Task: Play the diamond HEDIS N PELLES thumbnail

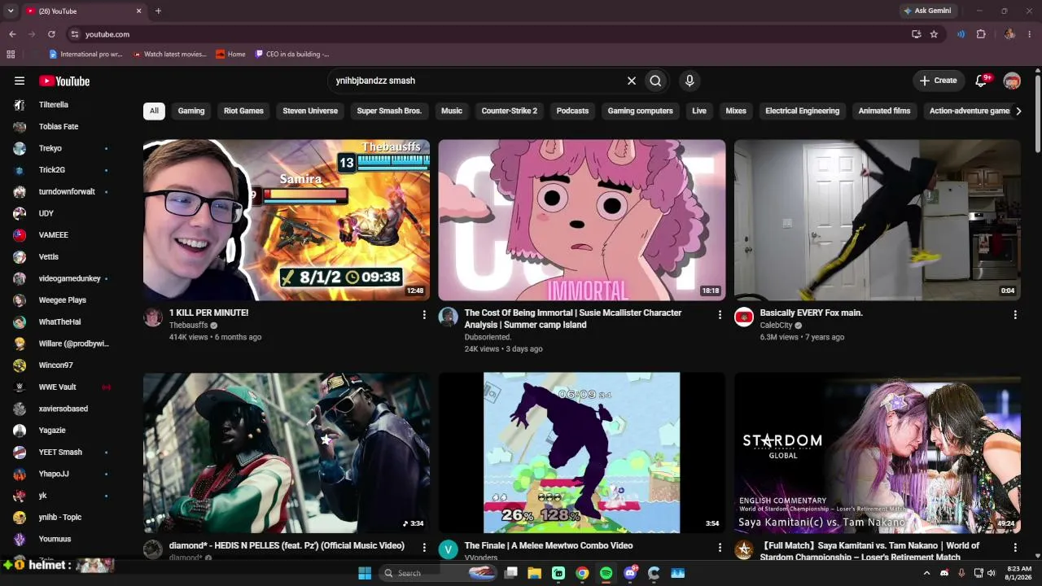Action: (287, 453)
